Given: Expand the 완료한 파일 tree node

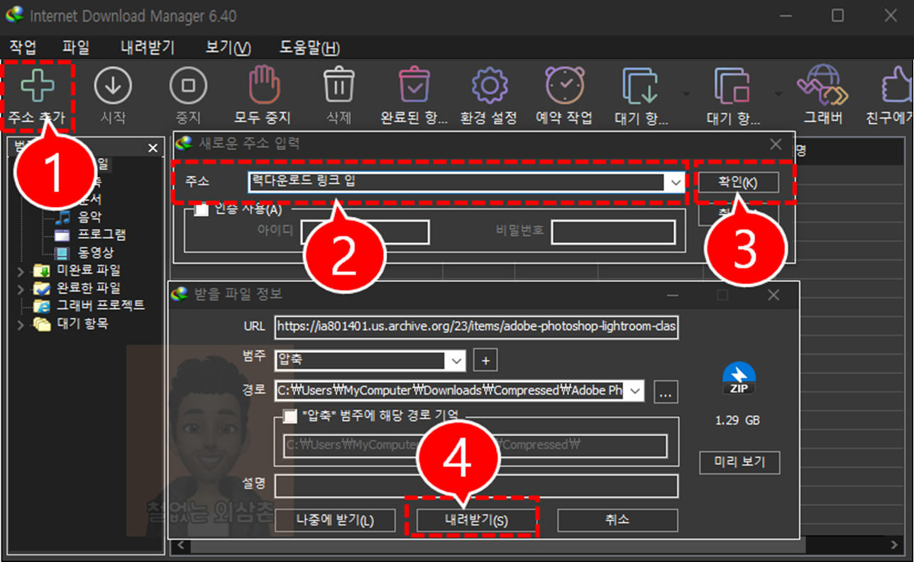Looking at the screenshot, I should click(21, 288).
